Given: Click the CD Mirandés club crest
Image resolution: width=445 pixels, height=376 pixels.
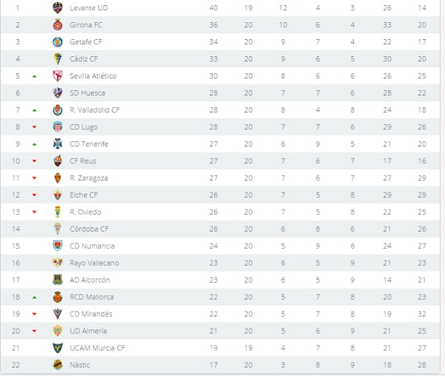Looking at the screenshot, I should [x=58, y=314].
